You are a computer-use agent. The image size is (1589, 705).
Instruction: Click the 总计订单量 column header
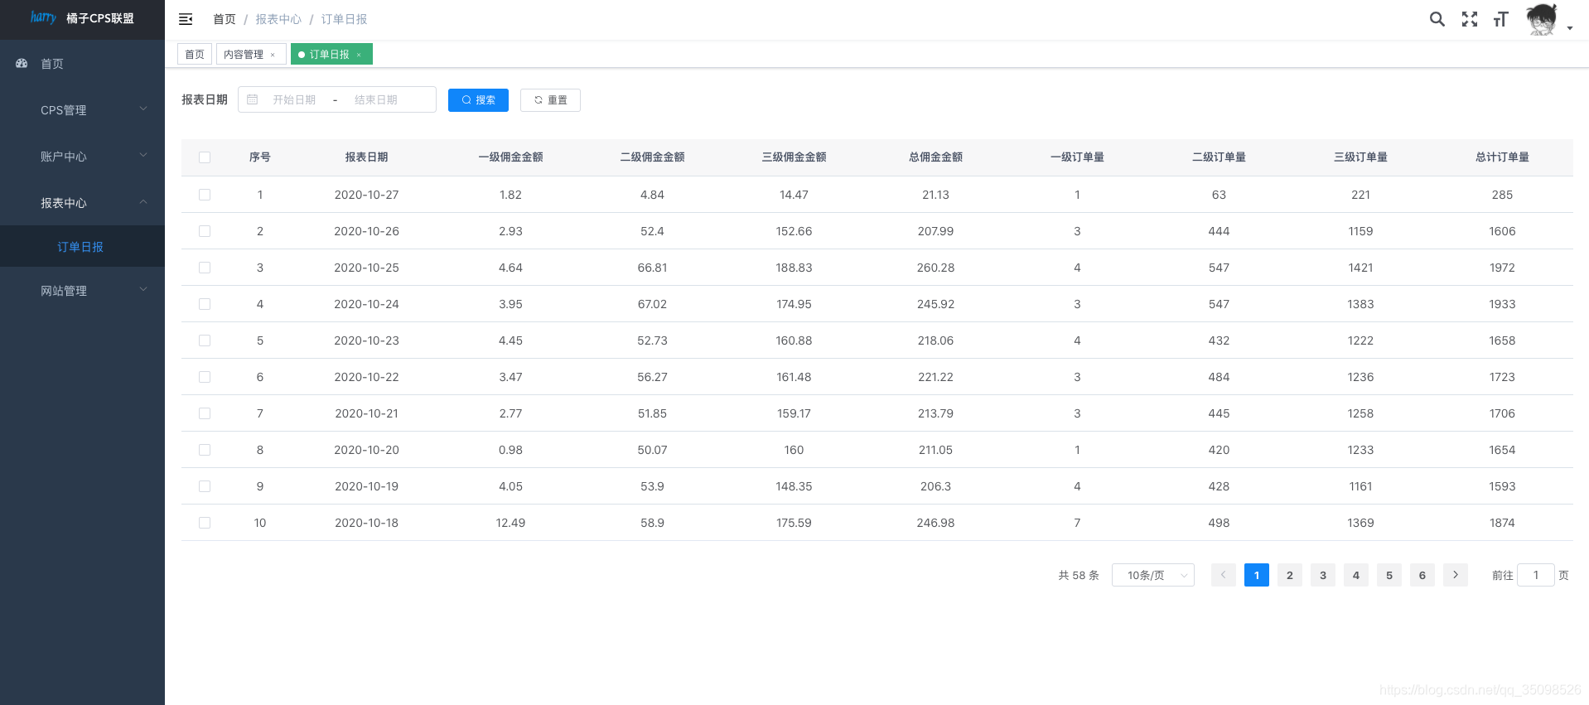coord(1502,157)
